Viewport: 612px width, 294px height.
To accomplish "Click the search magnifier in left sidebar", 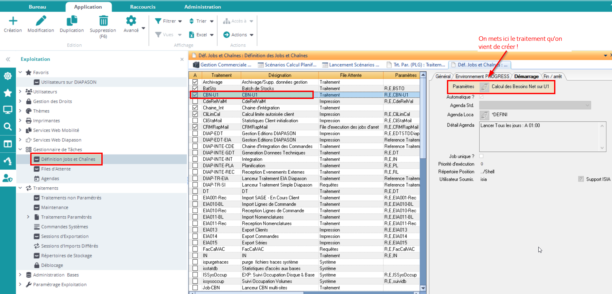I will pyautogui.click(x=8, y=126).
